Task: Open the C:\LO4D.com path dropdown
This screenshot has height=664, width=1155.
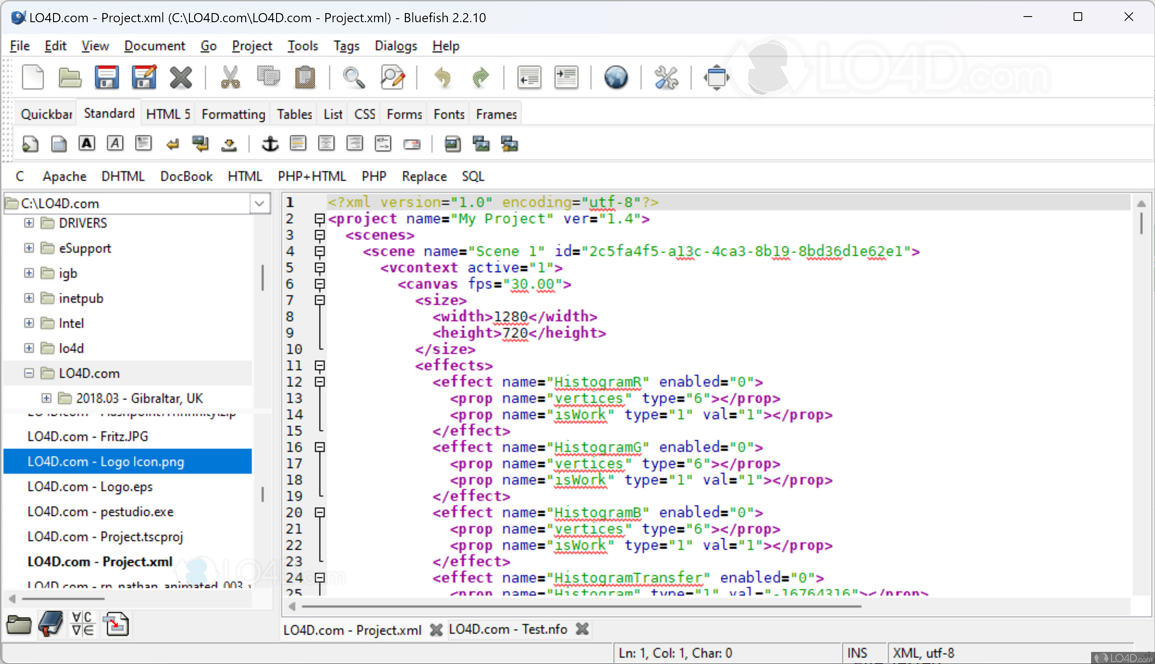Action: click(260, 203)
